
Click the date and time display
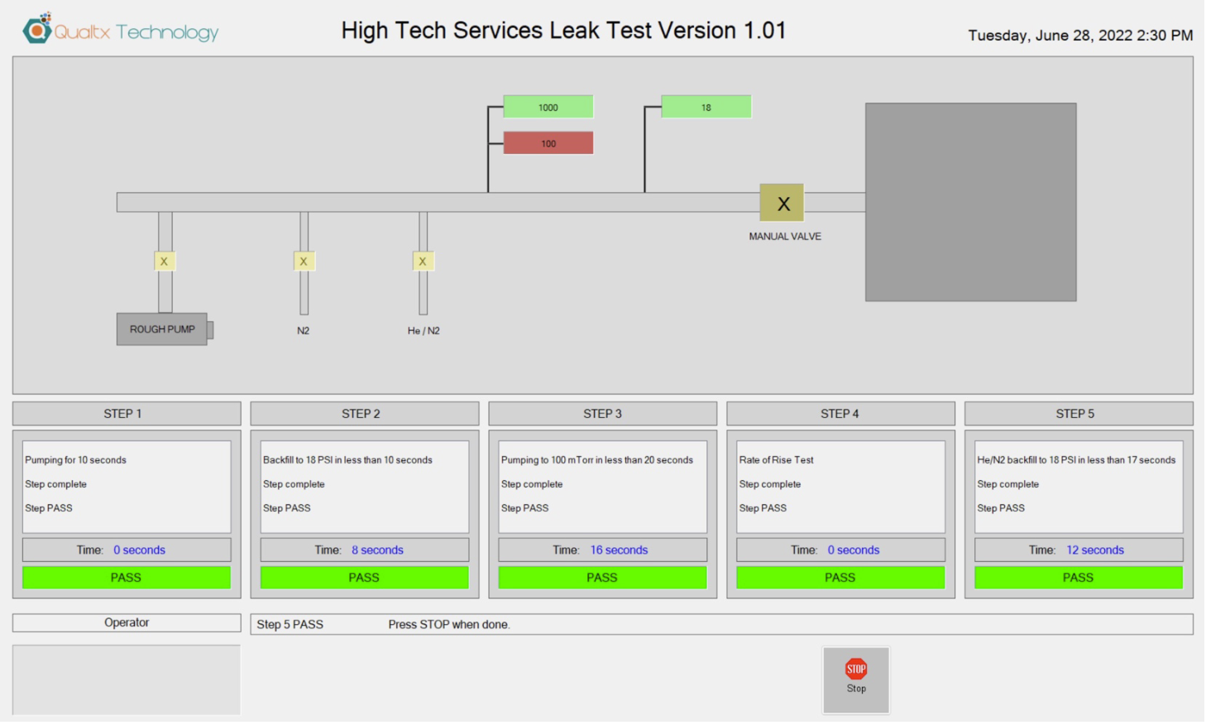(1080, 36)
